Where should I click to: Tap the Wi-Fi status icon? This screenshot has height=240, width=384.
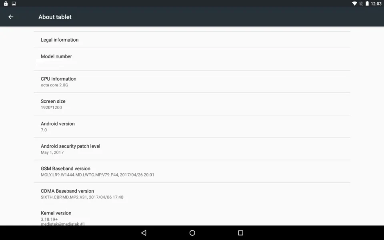354,4
